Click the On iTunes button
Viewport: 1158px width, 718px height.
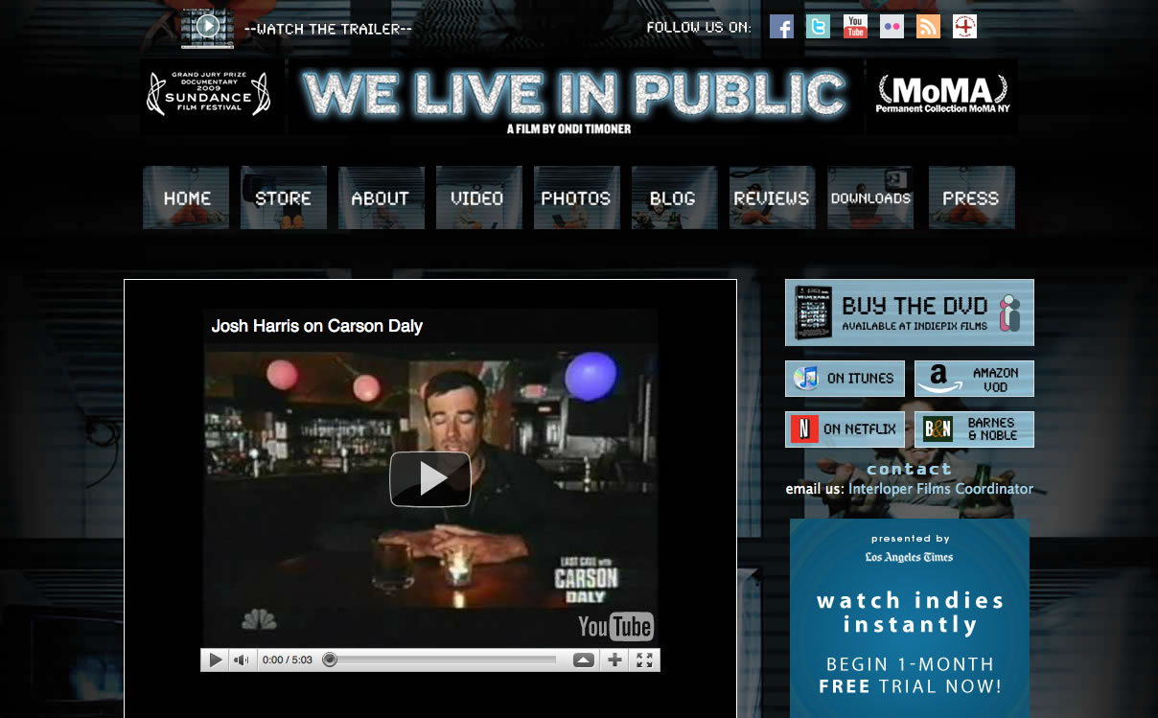point(845,379)
